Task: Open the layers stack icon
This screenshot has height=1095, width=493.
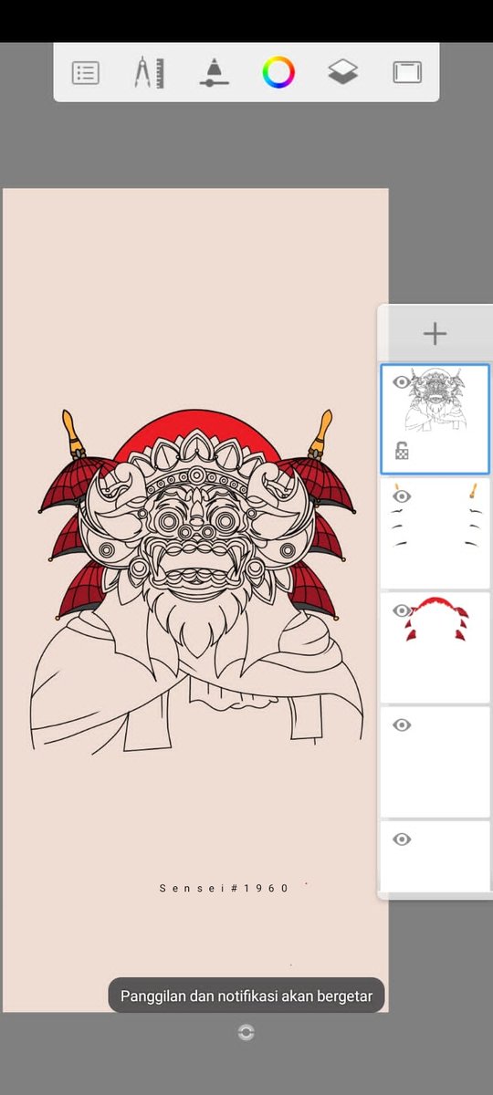Action: pyautogui.click(x=342, y=72)
